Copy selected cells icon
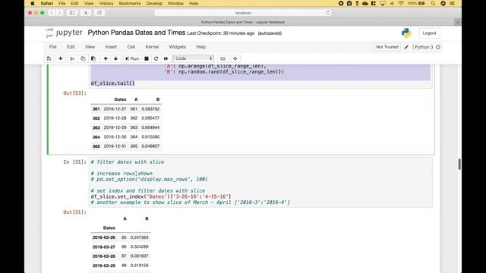Screen dimensions: 486x273 pos(83,58)
